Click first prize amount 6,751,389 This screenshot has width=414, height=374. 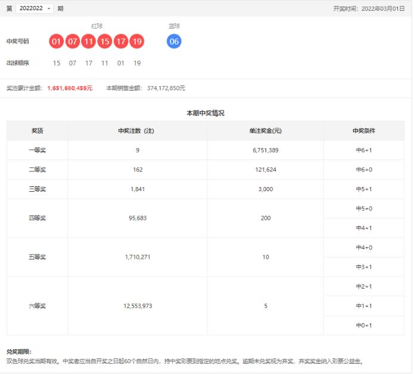(265, 150)
